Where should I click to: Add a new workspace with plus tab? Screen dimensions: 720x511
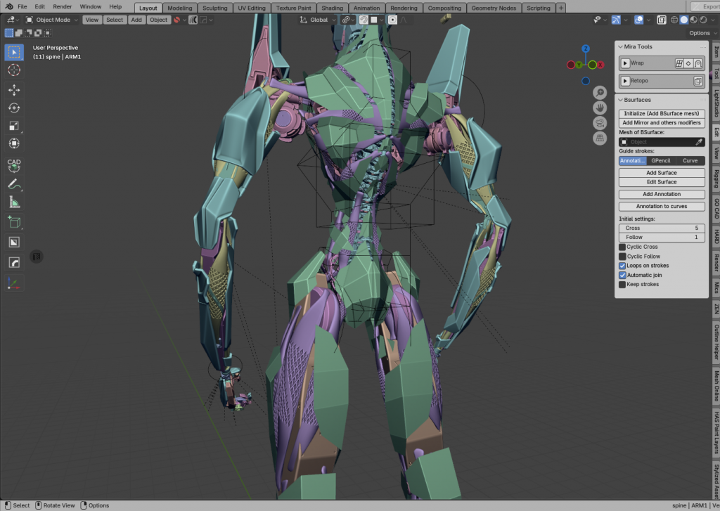pyautogui.click(x=561, y=8)
